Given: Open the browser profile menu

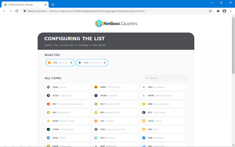Looking at the screenshot, I should 224,11.
